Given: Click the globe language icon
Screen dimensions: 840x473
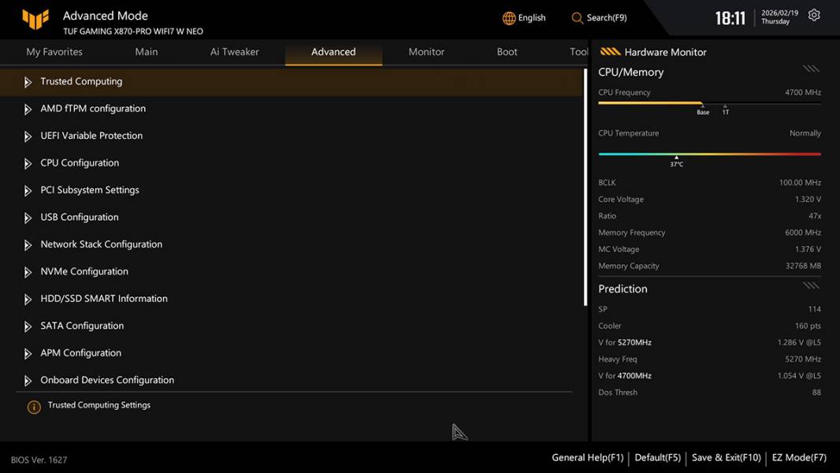Looking at the screenshot, I should [x=509, y=18].
